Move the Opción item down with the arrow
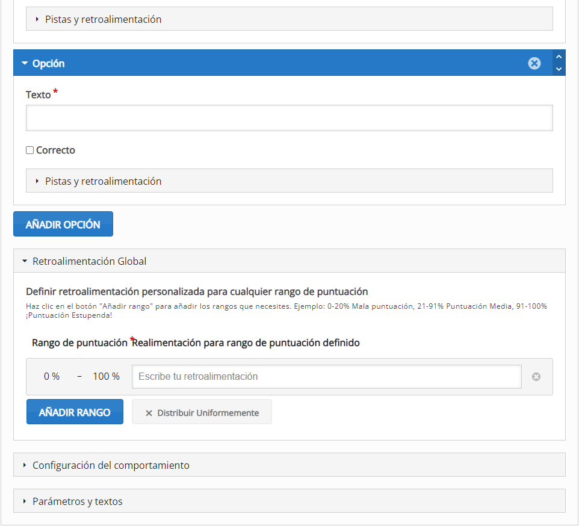 click(559, 69)
